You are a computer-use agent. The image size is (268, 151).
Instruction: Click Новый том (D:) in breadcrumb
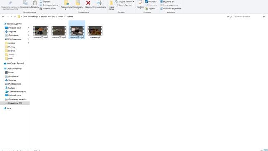[48, 17]
